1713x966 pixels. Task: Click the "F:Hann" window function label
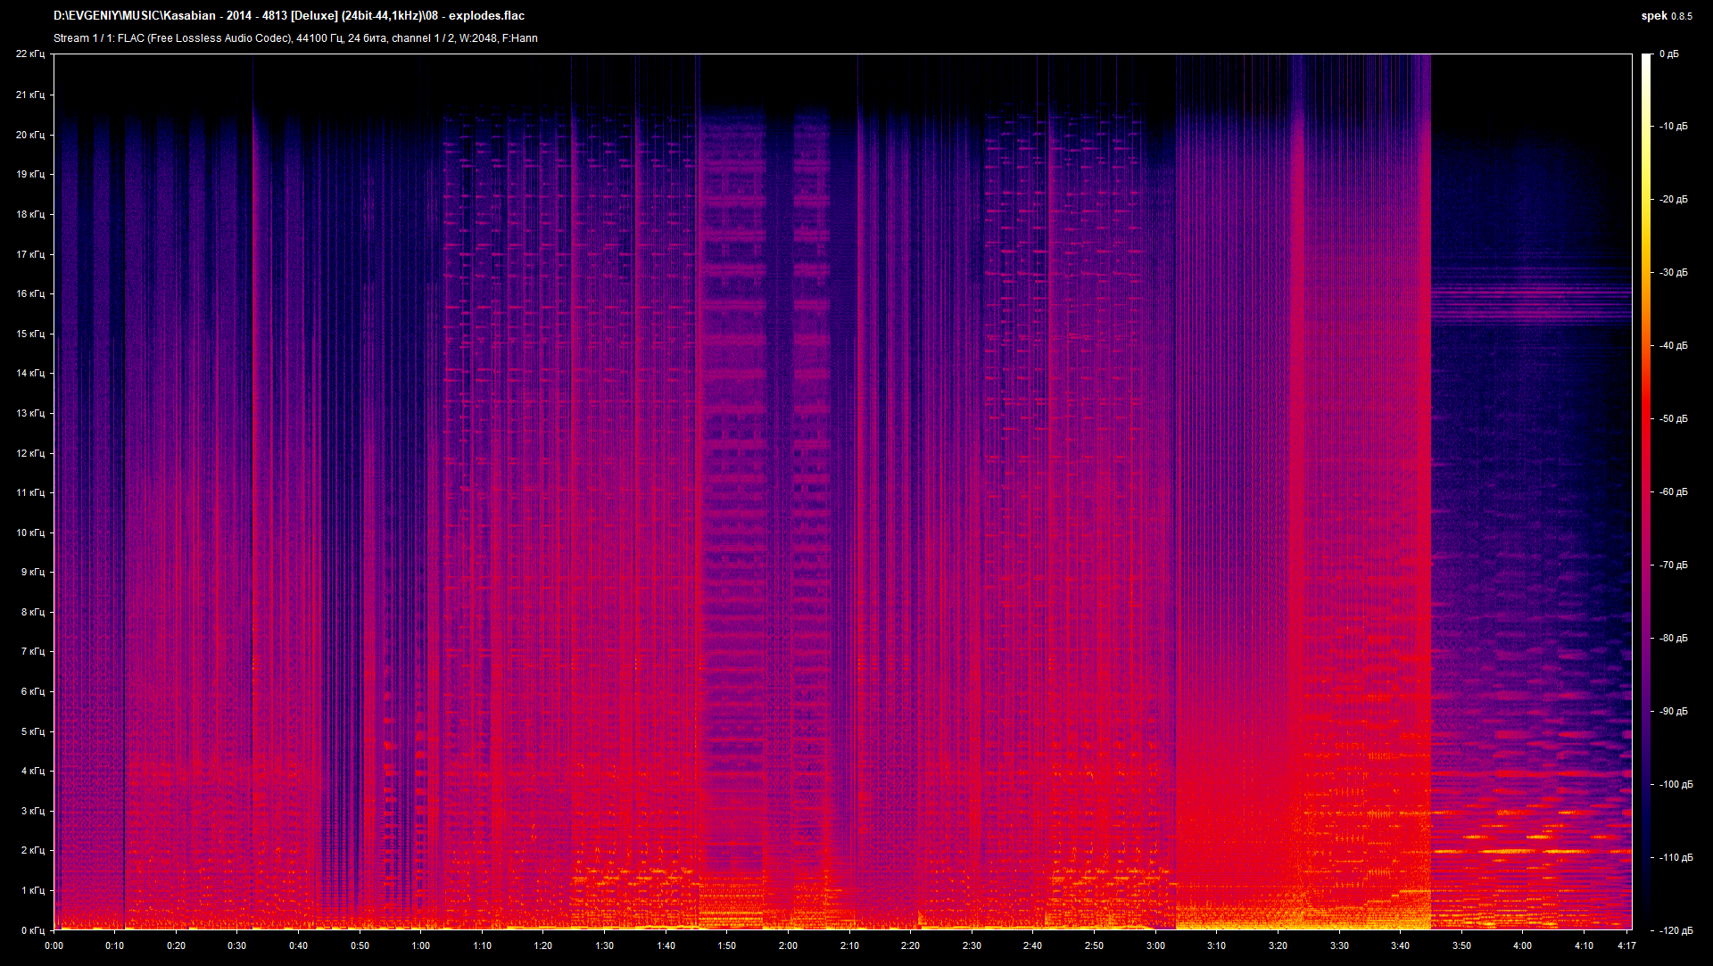[522, 38]
